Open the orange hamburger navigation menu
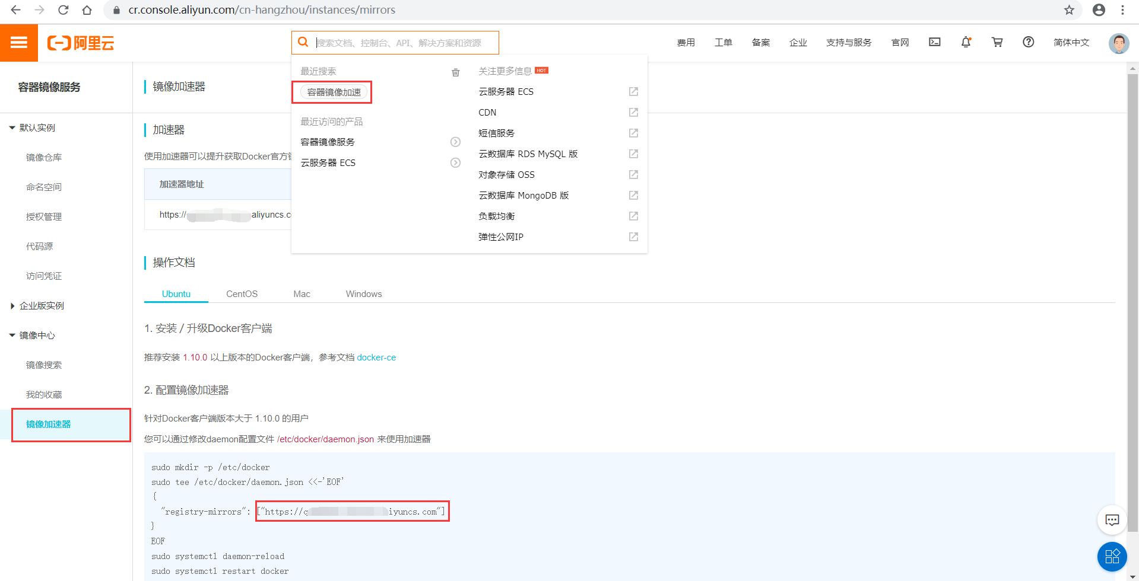 point(19,43)
